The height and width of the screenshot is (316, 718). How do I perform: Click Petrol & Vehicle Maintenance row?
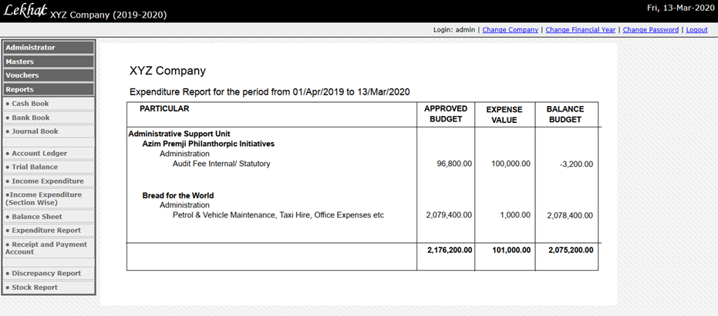[278, 215]
